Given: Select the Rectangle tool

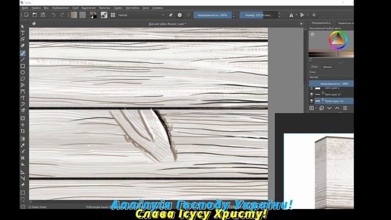Looking at the screenshot, I should pos(23,66).
